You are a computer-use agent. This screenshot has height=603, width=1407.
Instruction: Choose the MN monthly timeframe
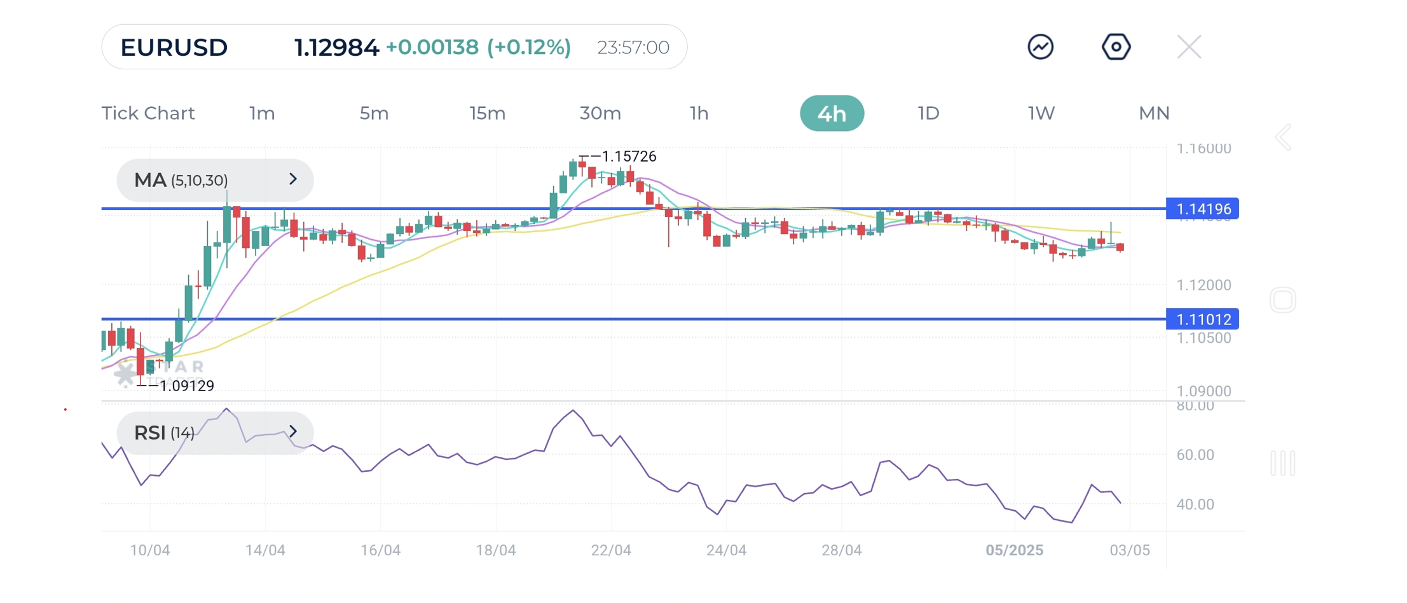(x=1154, y=113)
